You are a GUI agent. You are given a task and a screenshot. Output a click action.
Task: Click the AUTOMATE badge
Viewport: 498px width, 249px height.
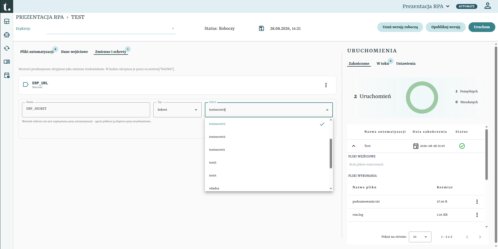(467, 6)
